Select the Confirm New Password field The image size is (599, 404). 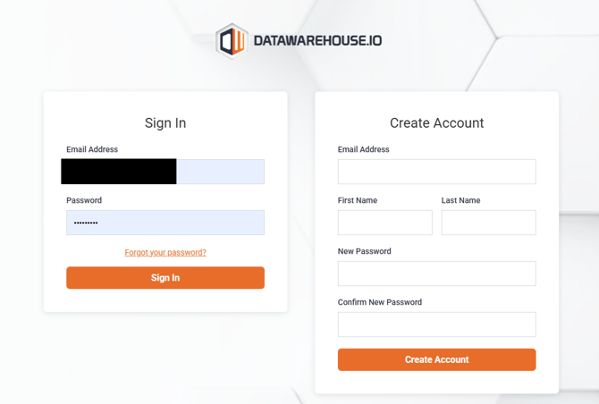pos(436,324)
